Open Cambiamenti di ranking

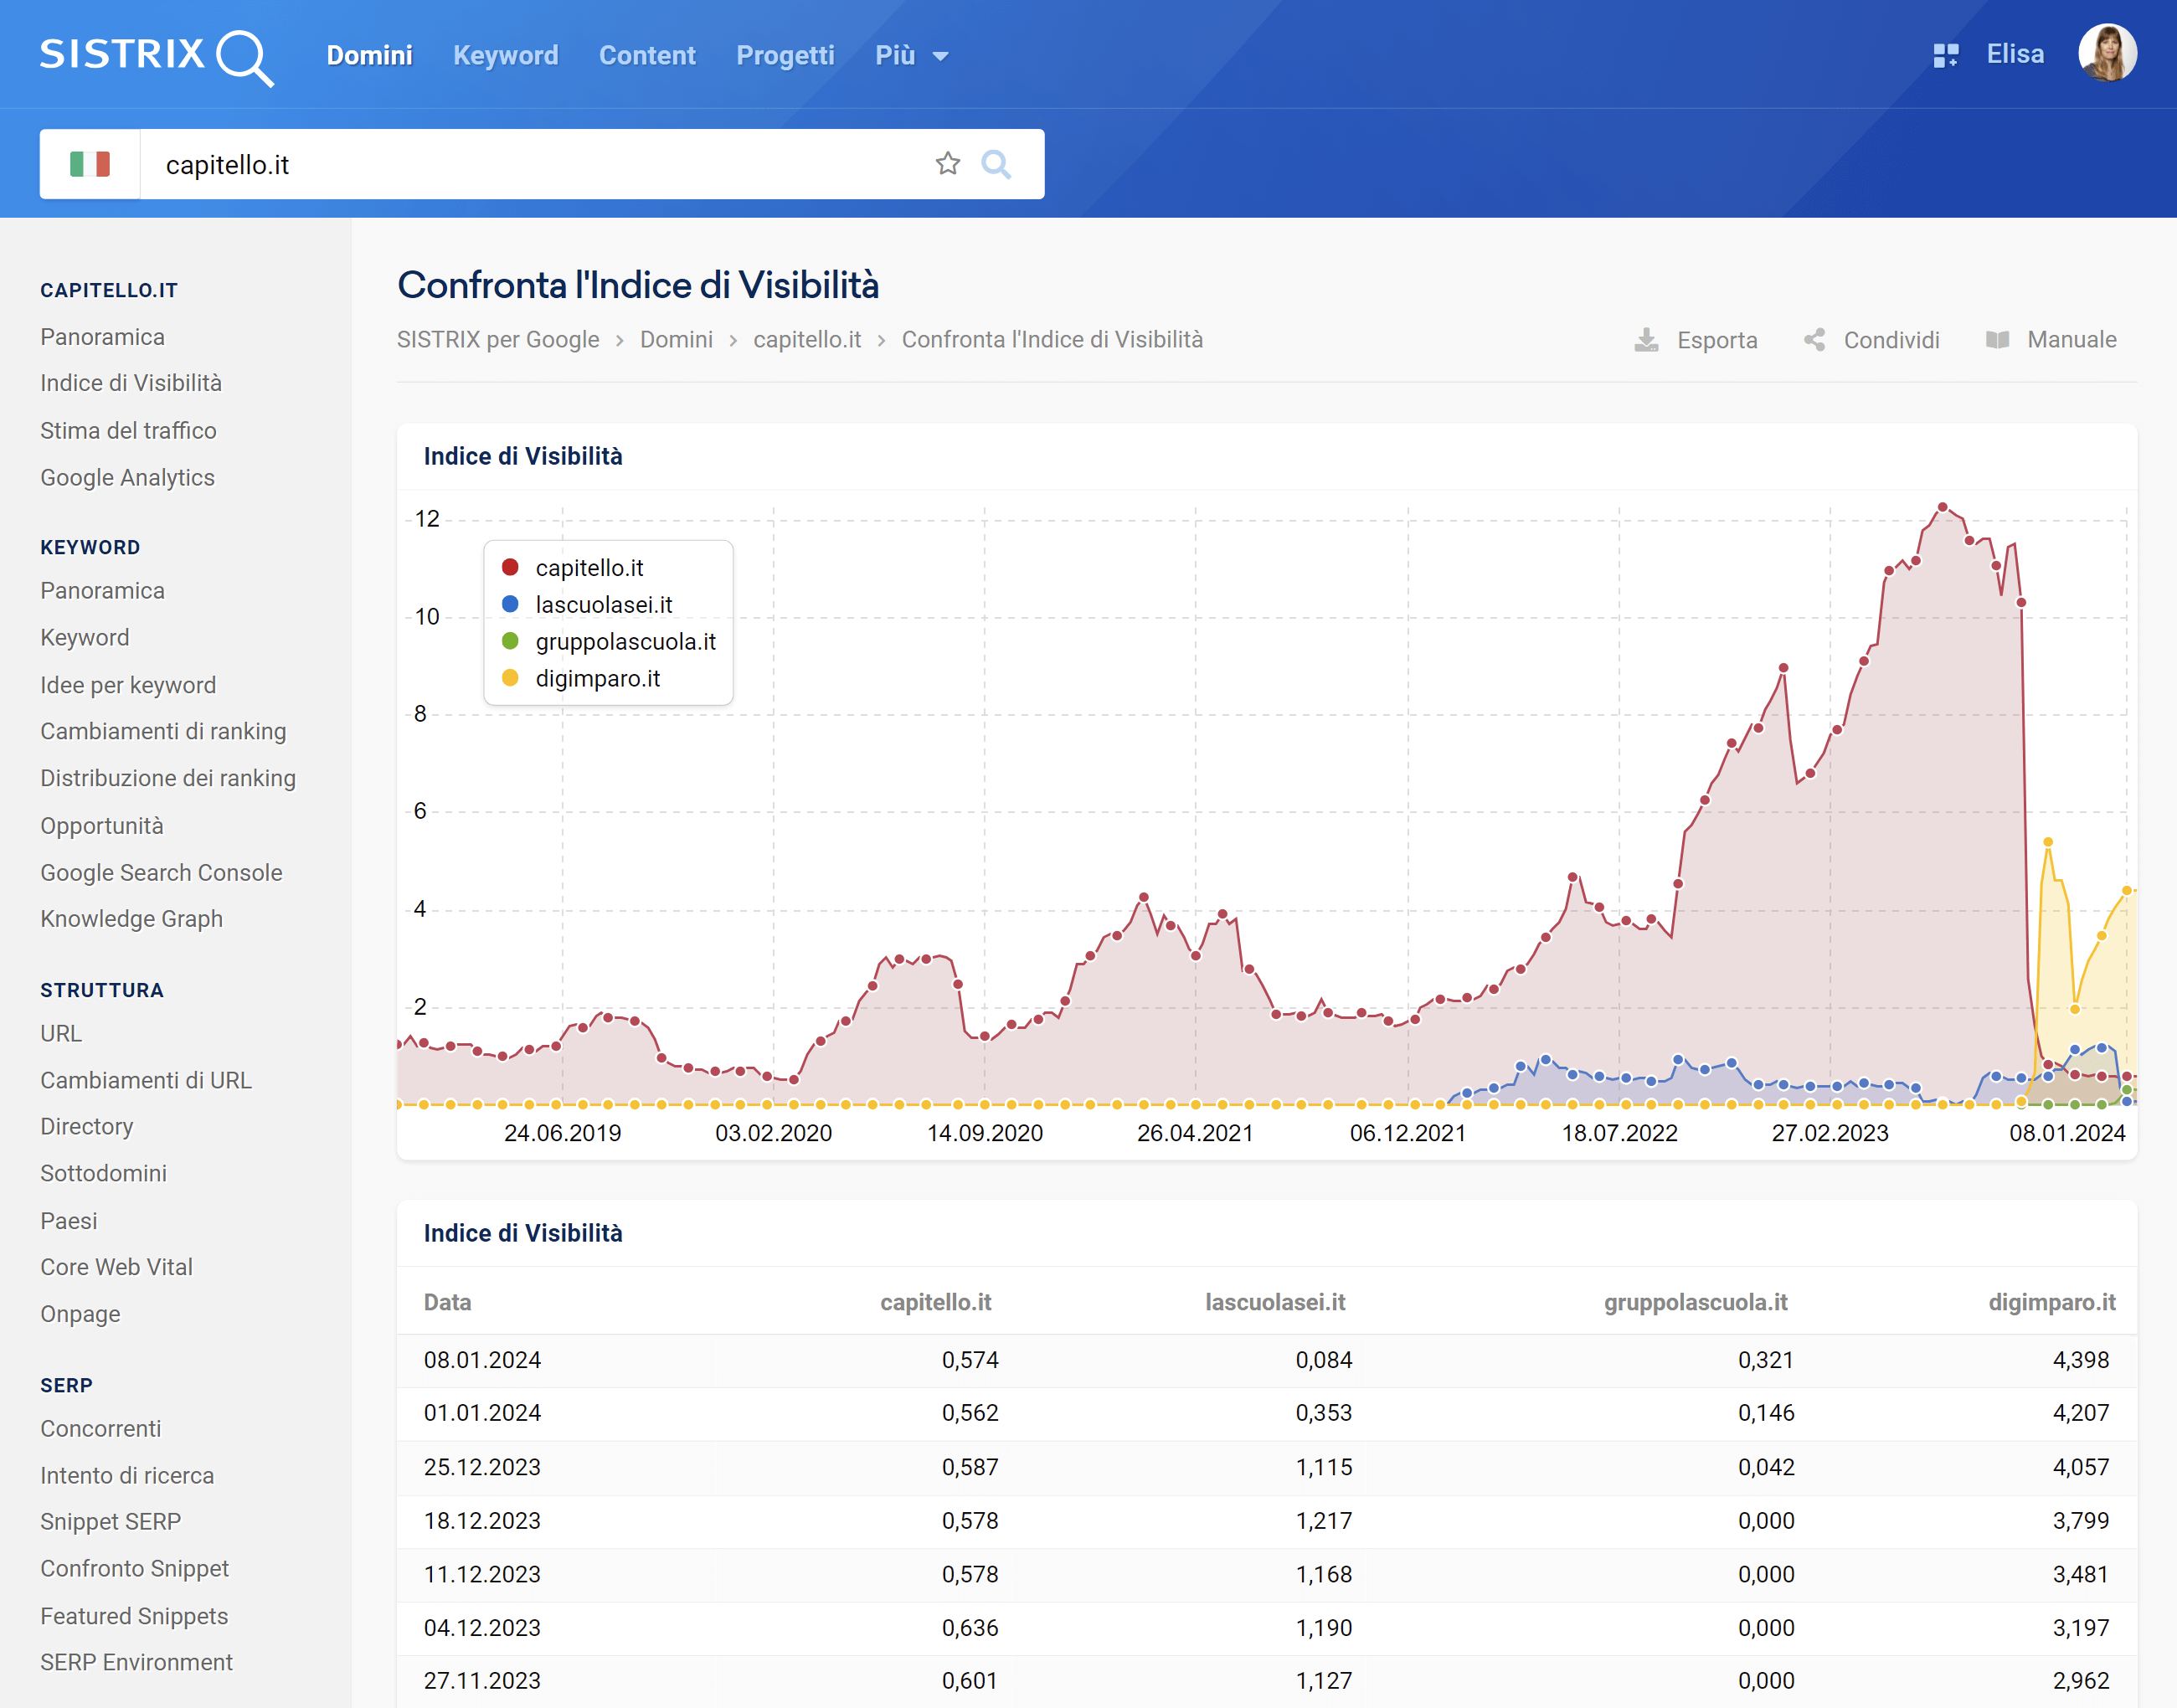point(163,732)
